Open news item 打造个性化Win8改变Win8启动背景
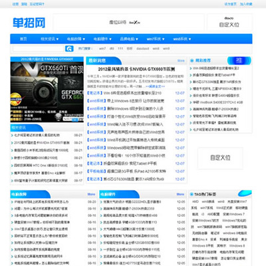The height and width of the screenshot is (266, 266). (x=136, y=116)
